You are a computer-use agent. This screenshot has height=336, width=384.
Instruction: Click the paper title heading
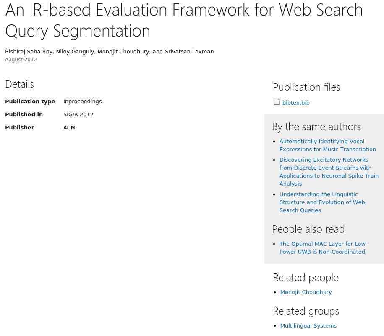[184, 20]
